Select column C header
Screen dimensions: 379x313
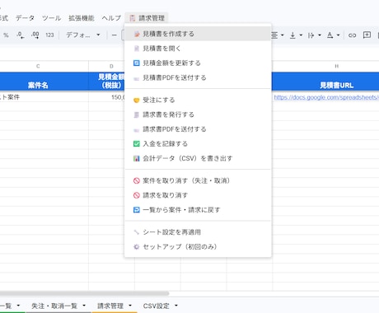[x=44, y=66]
